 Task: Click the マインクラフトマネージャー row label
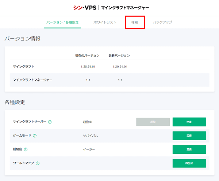(32, 80)
